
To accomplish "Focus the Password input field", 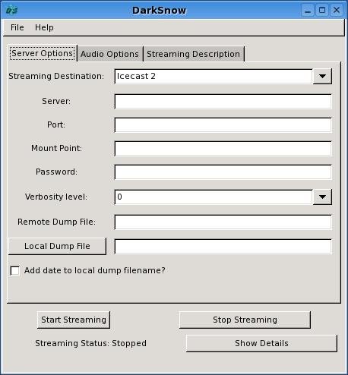I will [223, 172].
